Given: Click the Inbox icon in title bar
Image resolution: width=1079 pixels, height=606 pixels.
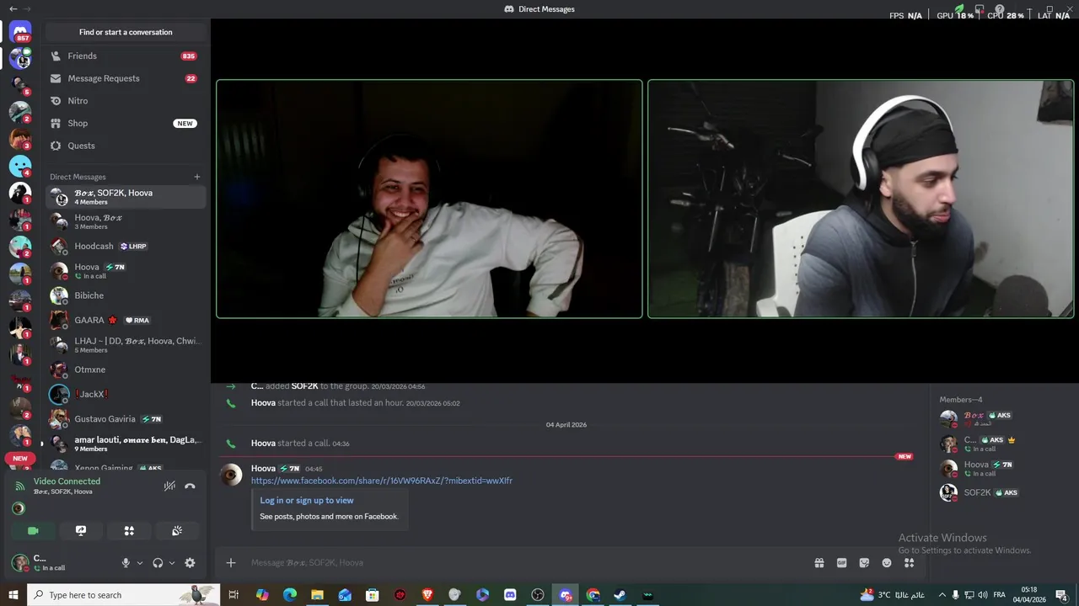Looking at the screenshot, I should [x=980, y=9].
